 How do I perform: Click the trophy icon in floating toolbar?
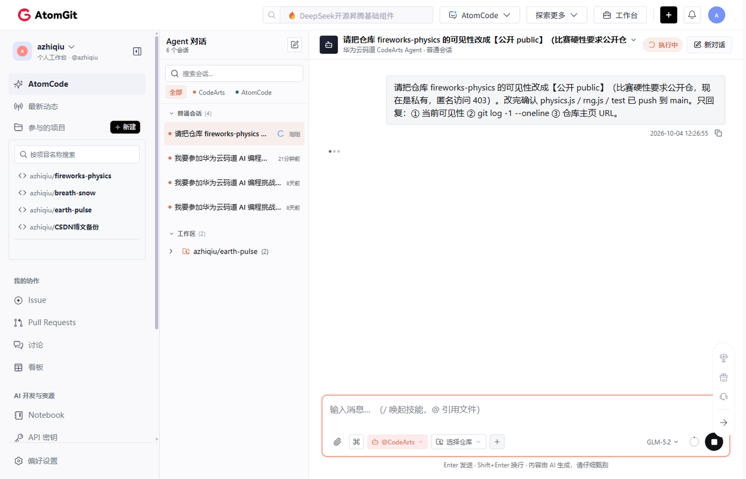click(x=723, y=358)
